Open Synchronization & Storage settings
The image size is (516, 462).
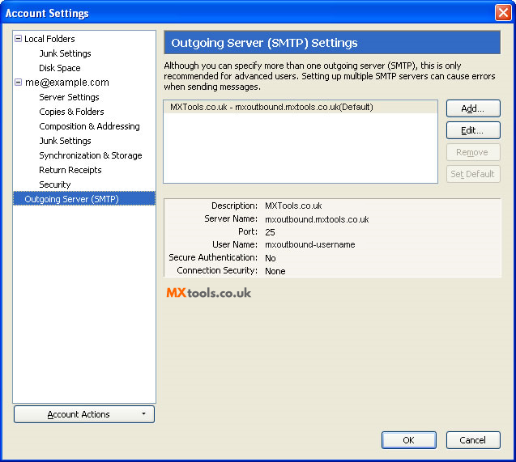(x=91, y=155)
